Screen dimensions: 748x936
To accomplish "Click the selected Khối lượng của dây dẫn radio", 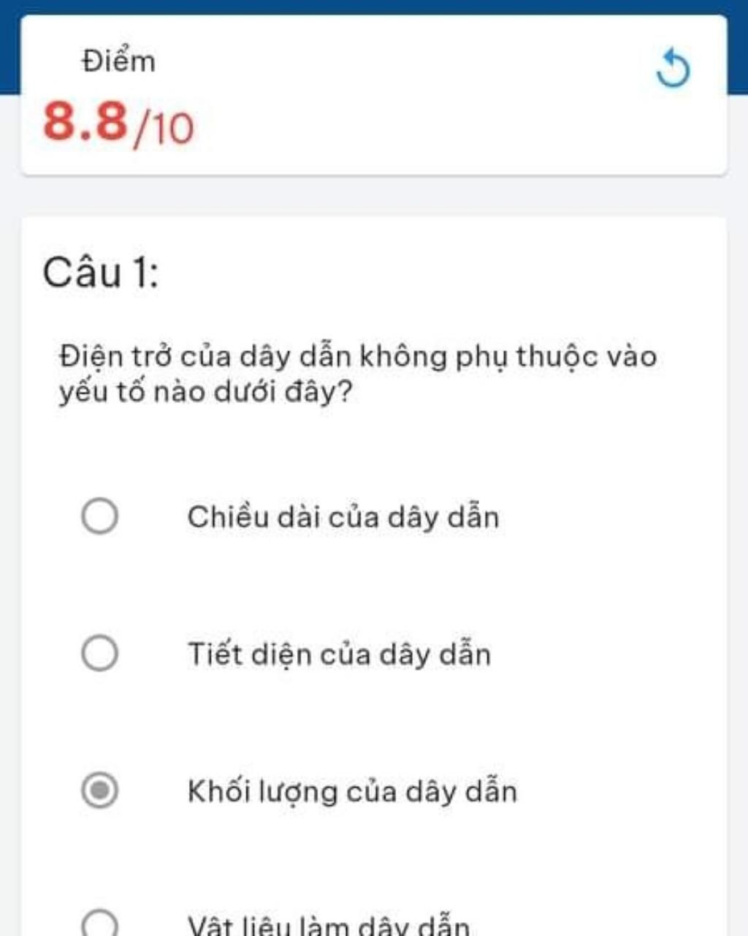I will click(x=99, y=790).
